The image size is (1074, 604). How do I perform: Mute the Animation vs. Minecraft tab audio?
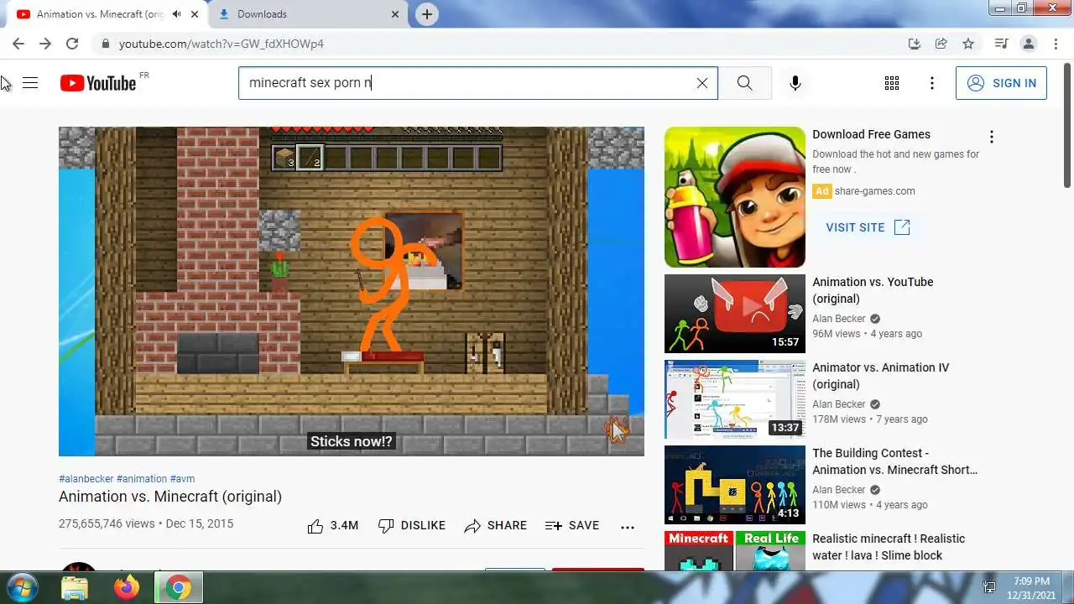(x=176, y=14)
